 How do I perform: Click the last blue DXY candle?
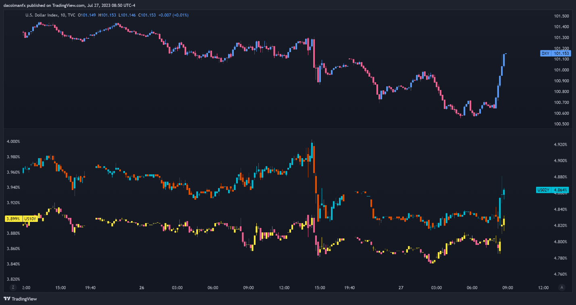tap(504, 60)
